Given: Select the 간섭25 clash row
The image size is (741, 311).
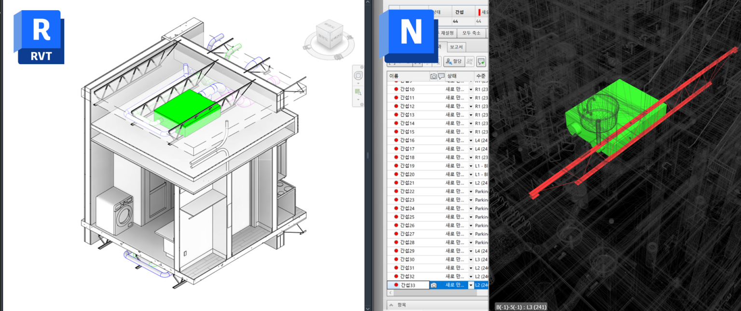Looking at the screenshot, I should click(408, 217).
